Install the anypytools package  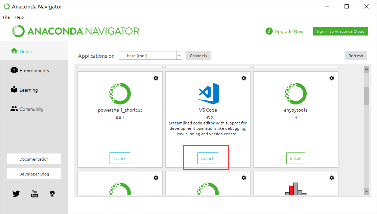(x=296, y=158)
